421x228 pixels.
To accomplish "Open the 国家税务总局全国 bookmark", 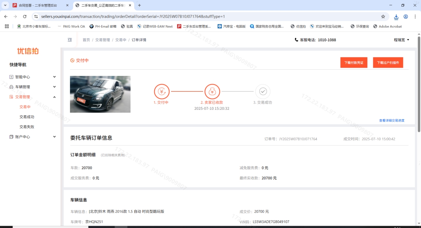I will (267, 26).
